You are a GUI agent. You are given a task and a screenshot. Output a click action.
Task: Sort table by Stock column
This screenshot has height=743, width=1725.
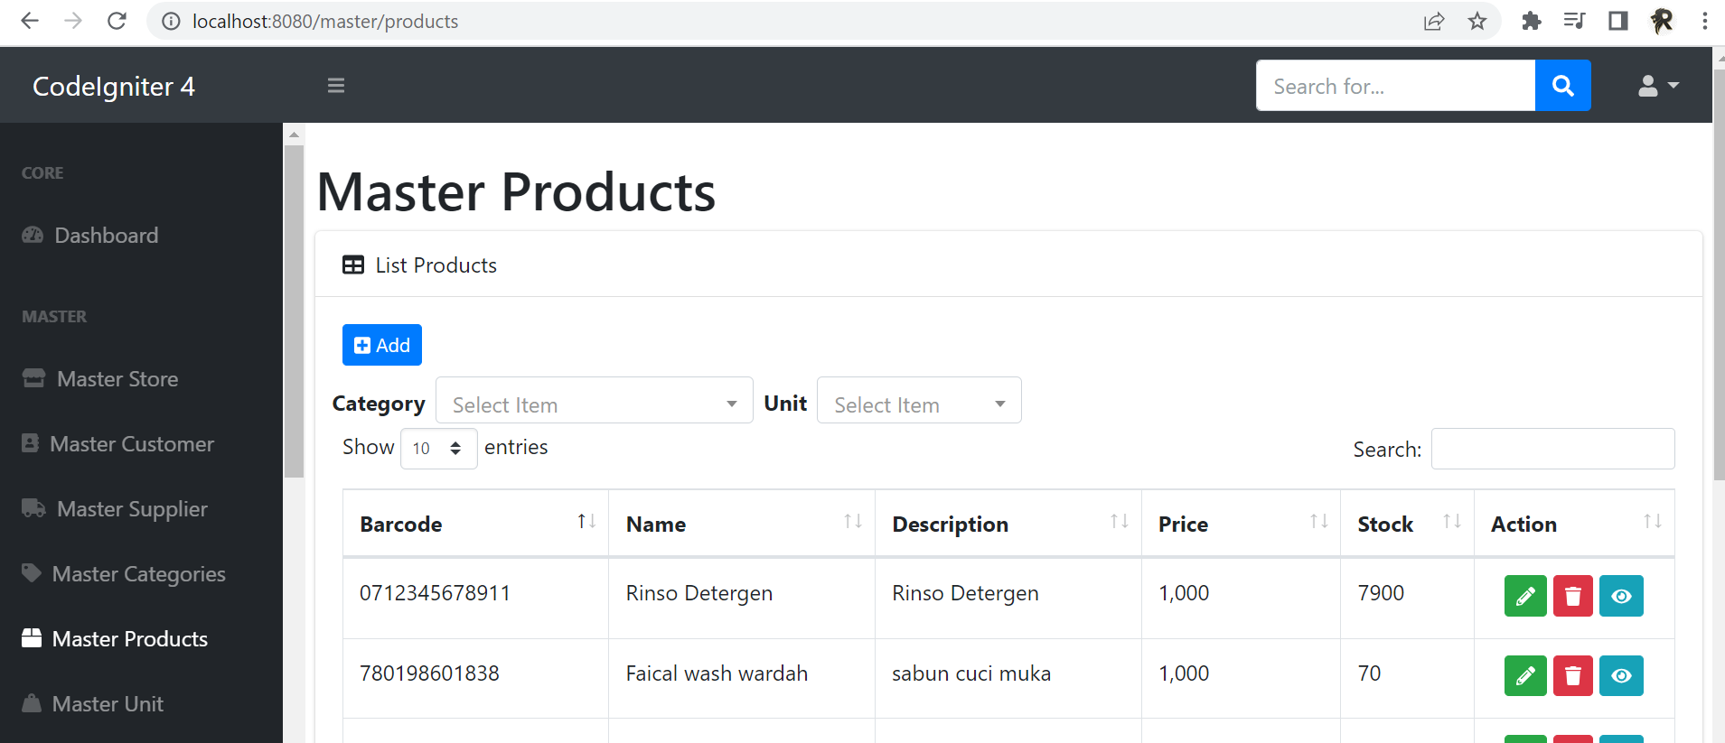click(x=1407, y=524)
